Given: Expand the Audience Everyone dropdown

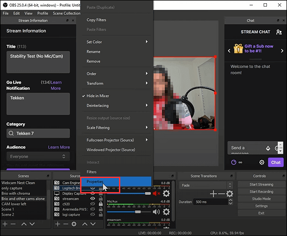Looking at the screenshot, I should (x=38, y=157).
